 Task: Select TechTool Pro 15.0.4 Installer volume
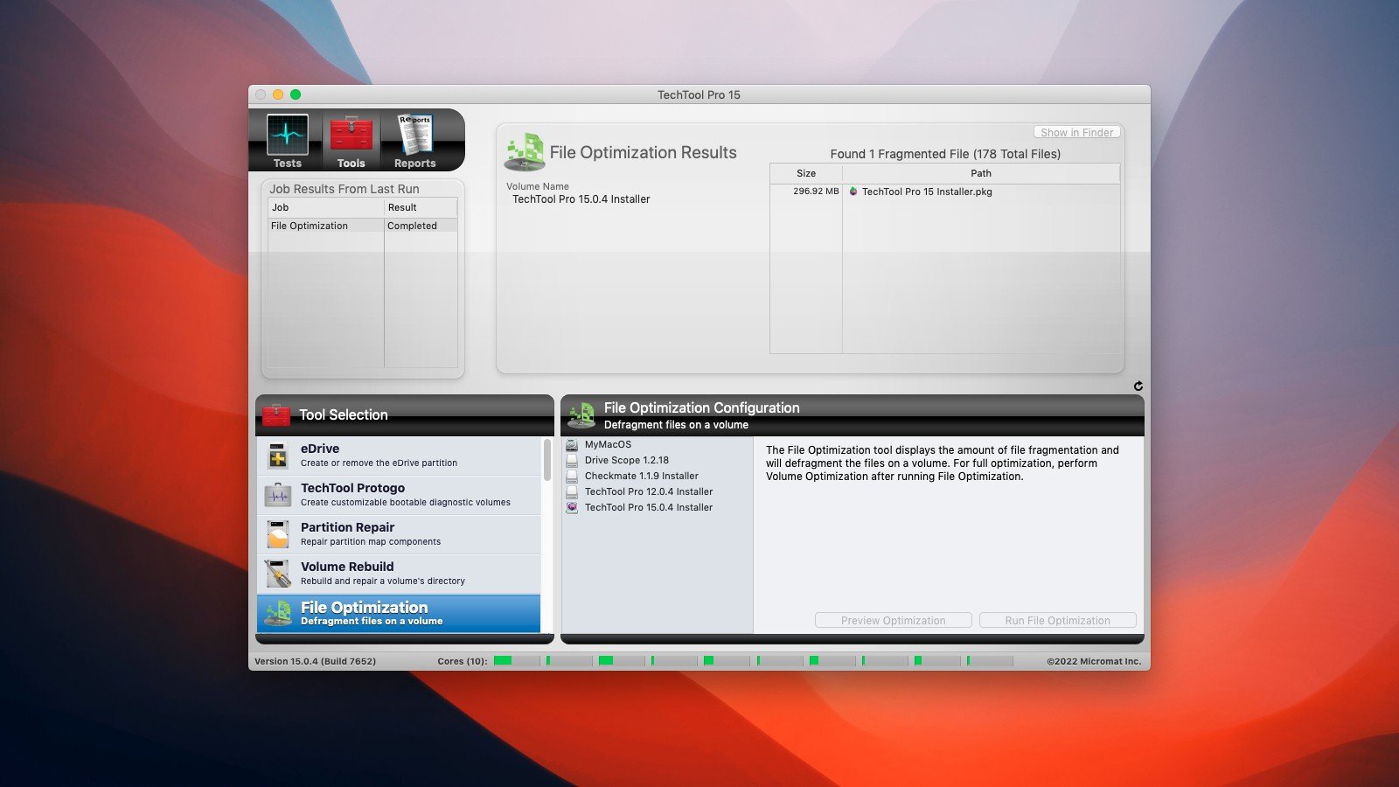[648, 507]
